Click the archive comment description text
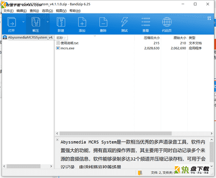This screenshot has width=216, height=178. (x=133, y=154)
